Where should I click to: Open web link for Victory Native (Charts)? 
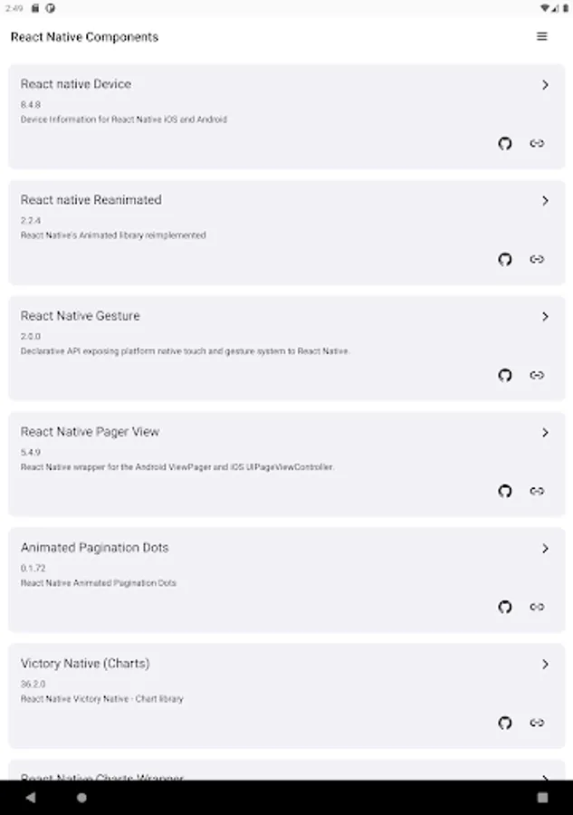[537, 723]
